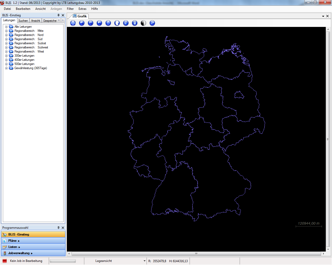The height and width of the screenshot is (265, 332).
Task: Click the horizontal scrollbar below the map
Action: 196,254
